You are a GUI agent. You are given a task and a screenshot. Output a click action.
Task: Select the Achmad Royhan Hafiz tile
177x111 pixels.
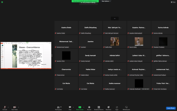pyautogui.click(x=139, y=69)
